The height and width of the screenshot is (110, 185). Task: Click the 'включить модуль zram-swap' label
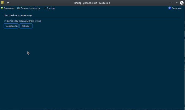coord(24,21)
